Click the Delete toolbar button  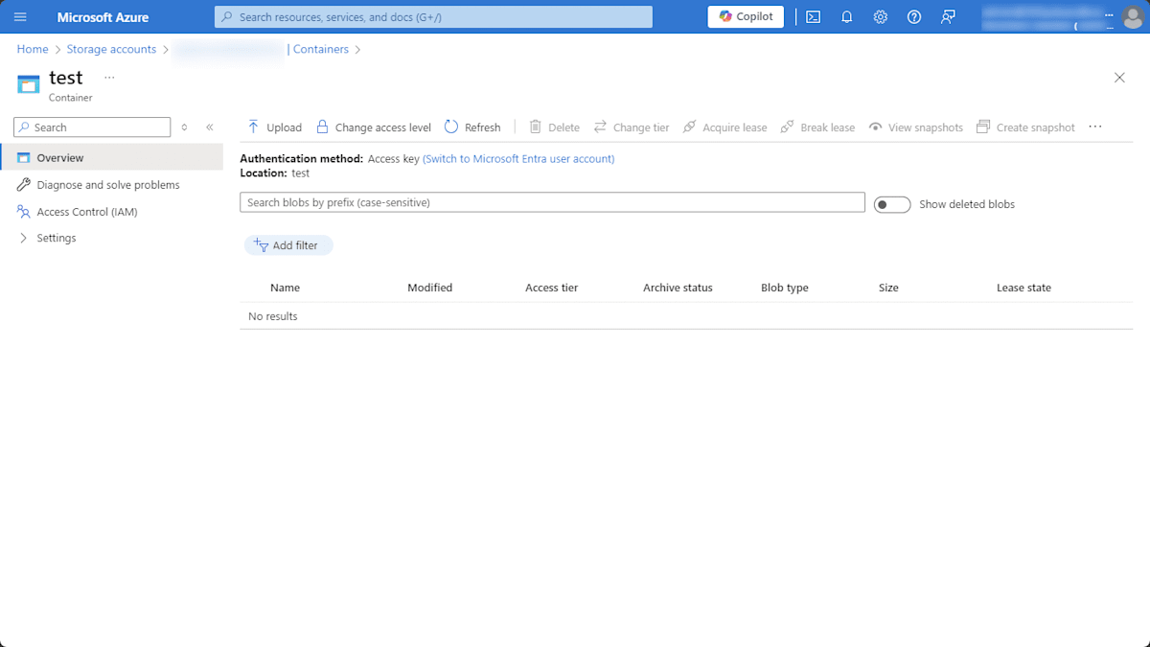[554, 127]
